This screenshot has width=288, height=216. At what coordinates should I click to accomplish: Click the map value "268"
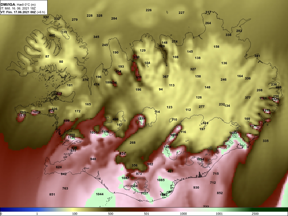[132, 143]
